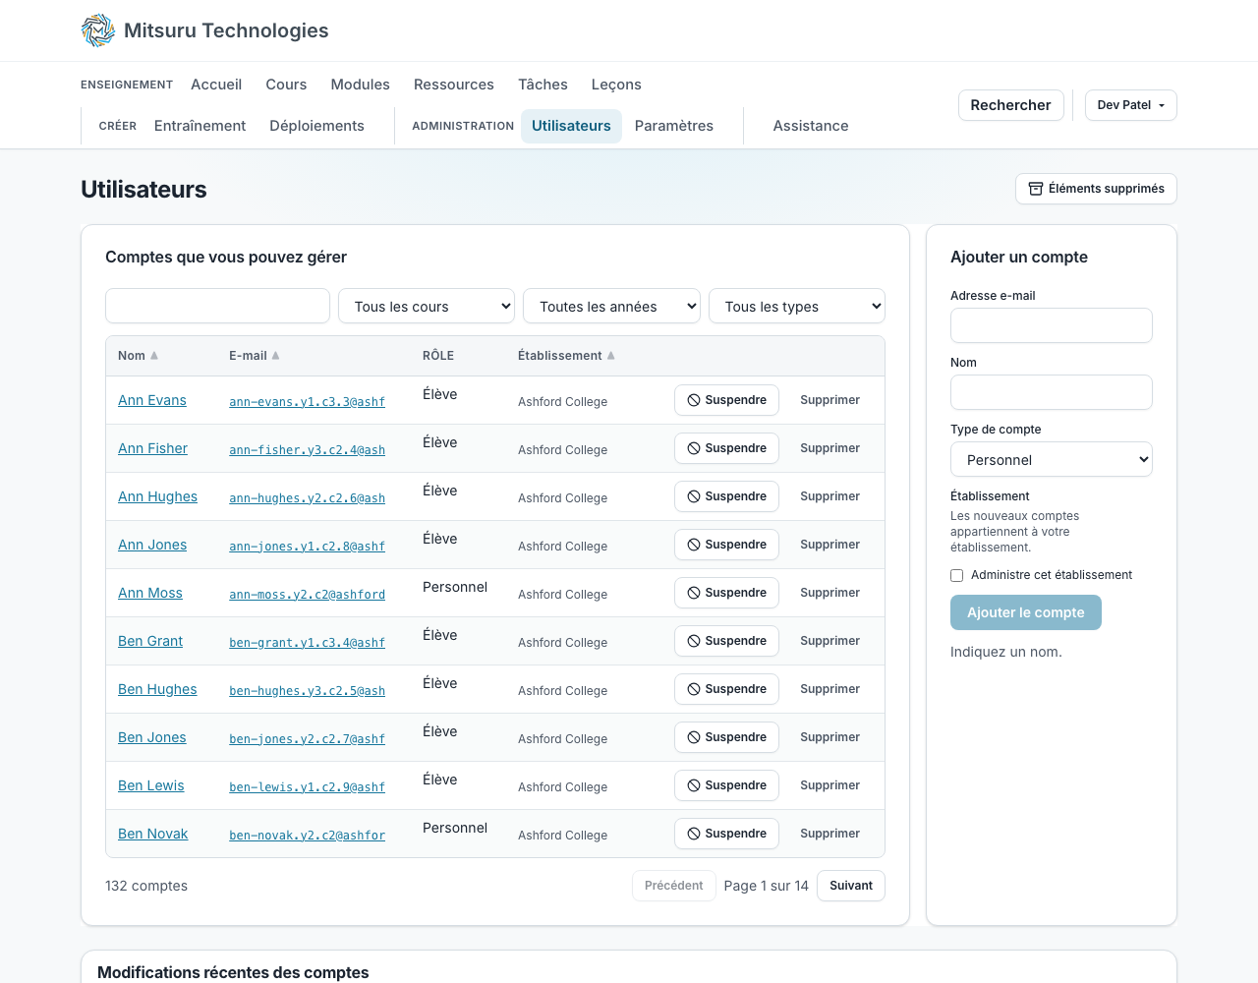This screenshot has width=1258, height=983.
Task: Click Ajouter le compte button
Action: (1025, 612)
